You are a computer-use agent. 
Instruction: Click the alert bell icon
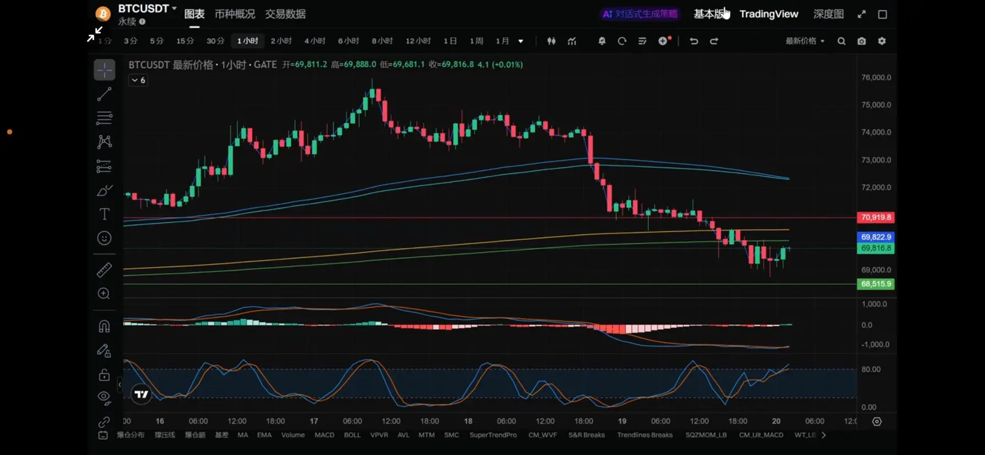pyautogui.click(x=602, y=41)
